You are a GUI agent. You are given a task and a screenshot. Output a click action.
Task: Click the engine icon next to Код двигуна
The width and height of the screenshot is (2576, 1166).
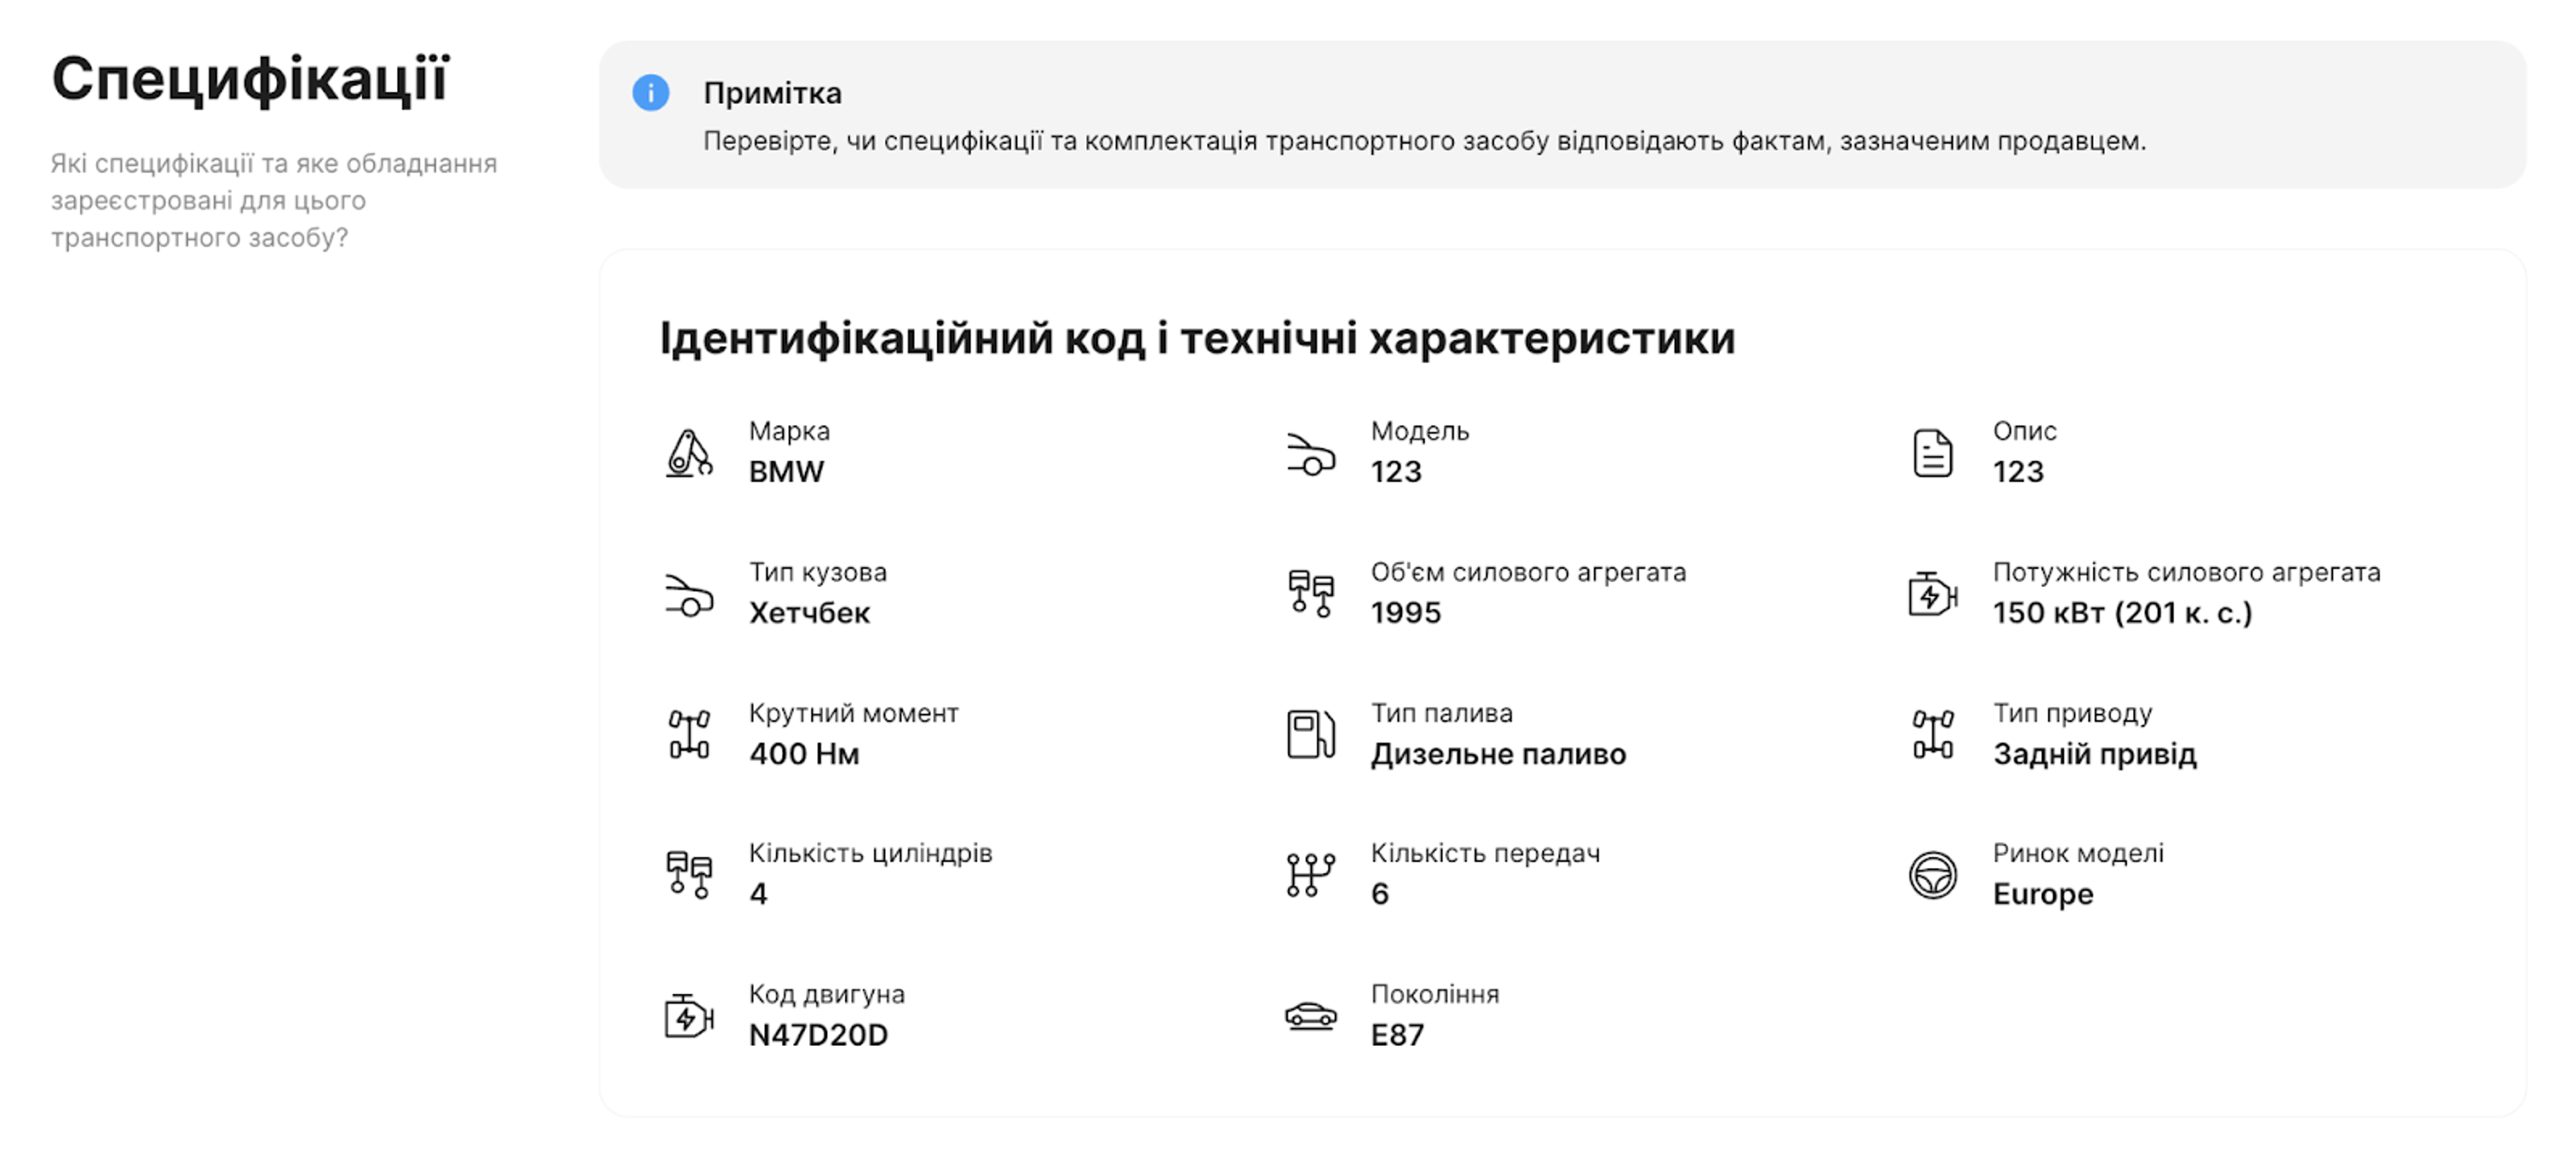(x=689, y=1016)
